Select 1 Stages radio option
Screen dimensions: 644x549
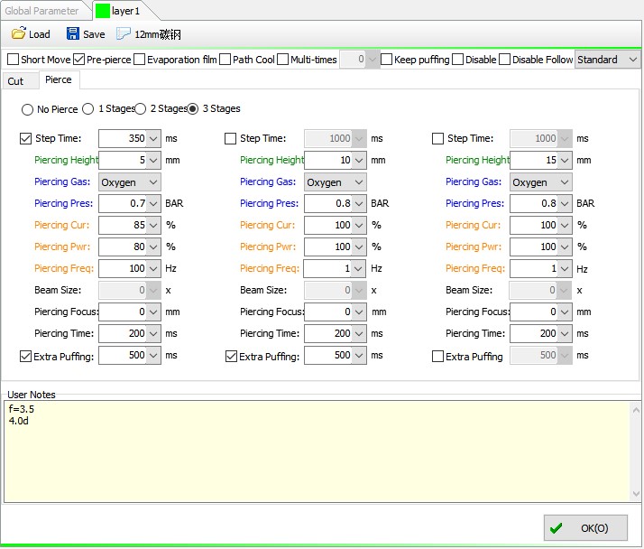[87, 109]
